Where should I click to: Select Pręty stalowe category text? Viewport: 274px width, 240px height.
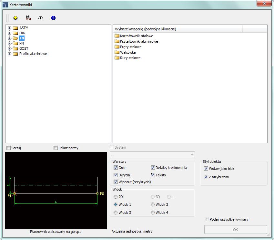click(x=131, y=47)
